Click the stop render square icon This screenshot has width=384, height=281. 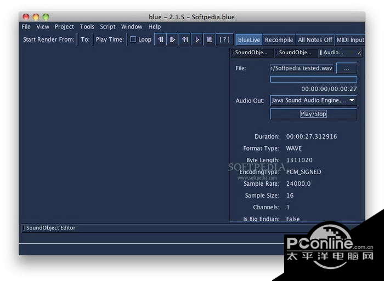point(210,39)
